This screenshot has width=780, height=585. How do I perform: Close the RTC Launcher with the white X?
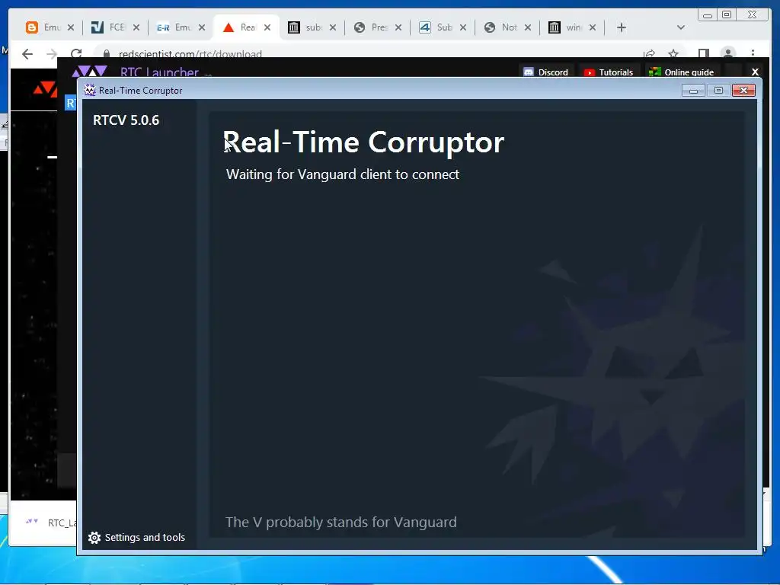755,72
